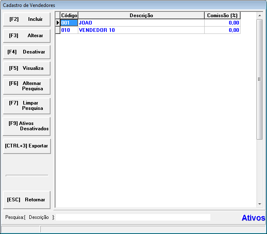This screenshot has width=267, height=234.
Task: Export the list with [CTRL+3] Exportar
Action: [26, 146]
